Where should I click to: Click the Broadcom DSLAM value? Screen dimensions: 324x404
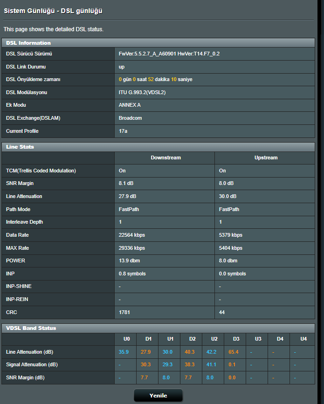130,118
